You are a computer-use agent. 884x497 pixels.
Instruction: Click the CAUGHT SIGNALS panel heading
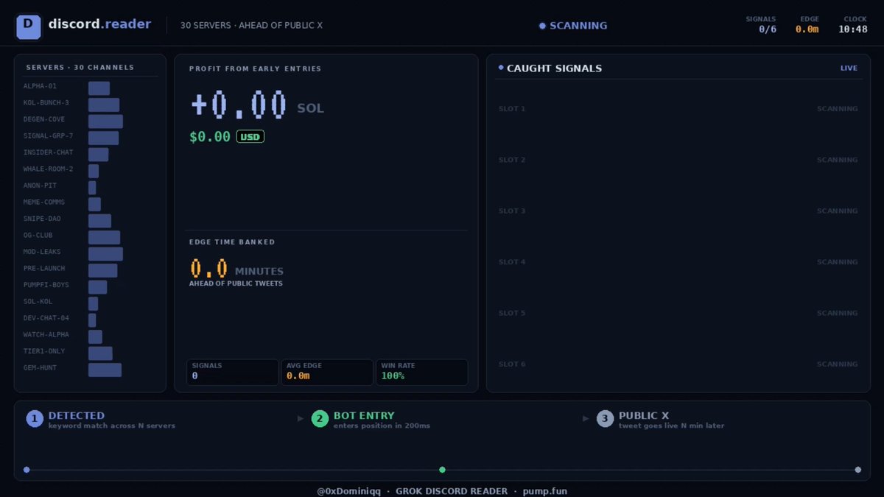pos(554,68)
